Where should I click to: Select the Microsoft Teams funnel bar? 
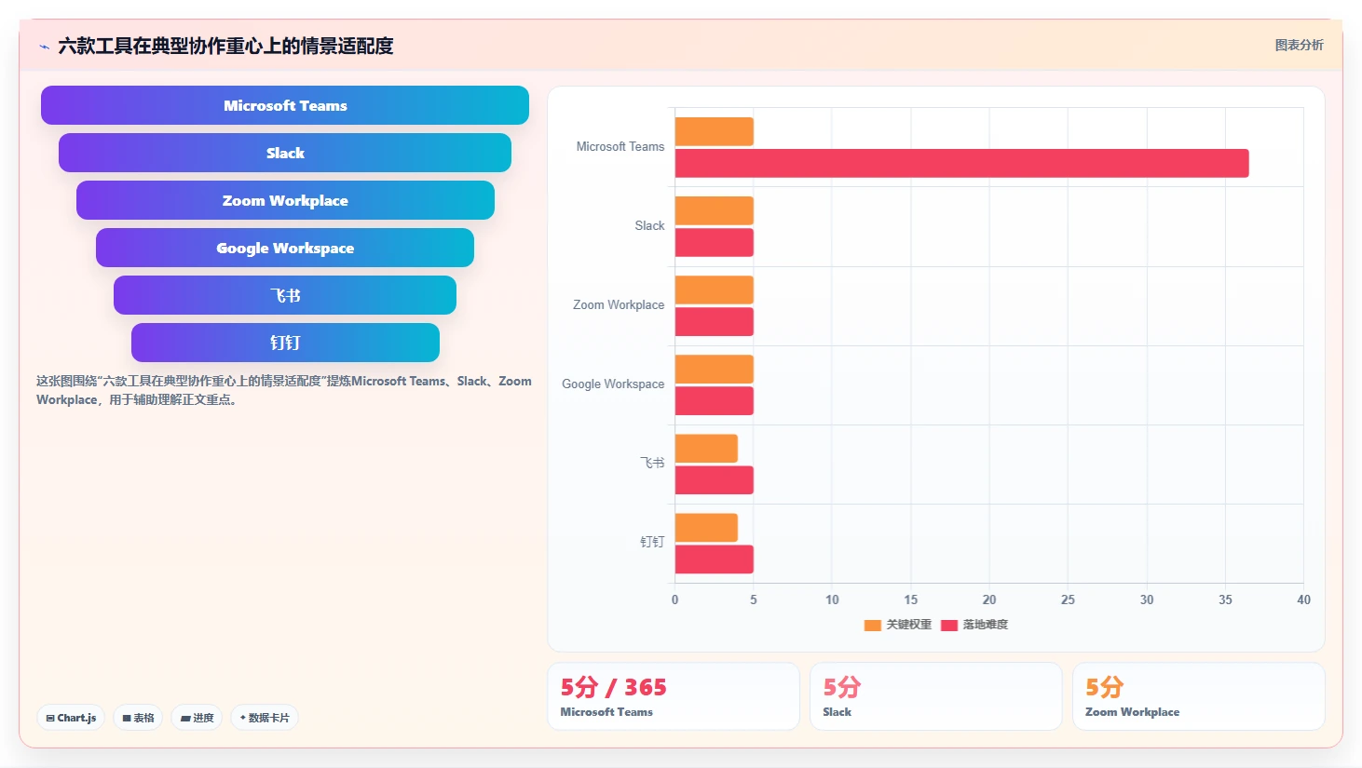point(285,105)
